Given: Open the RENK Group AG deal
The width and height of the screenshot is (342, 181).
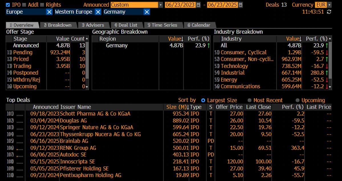Looking at the screenshot, I should pos(78,148).
